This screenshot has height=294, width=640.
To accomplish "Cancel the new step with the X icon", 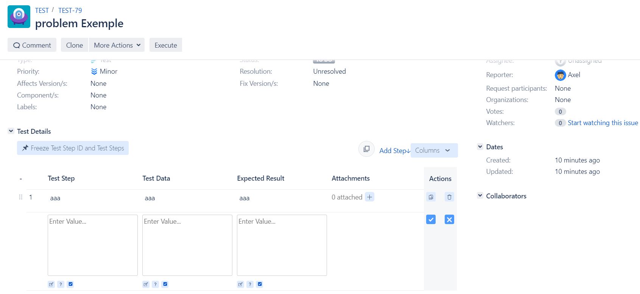I will [449, 220].
